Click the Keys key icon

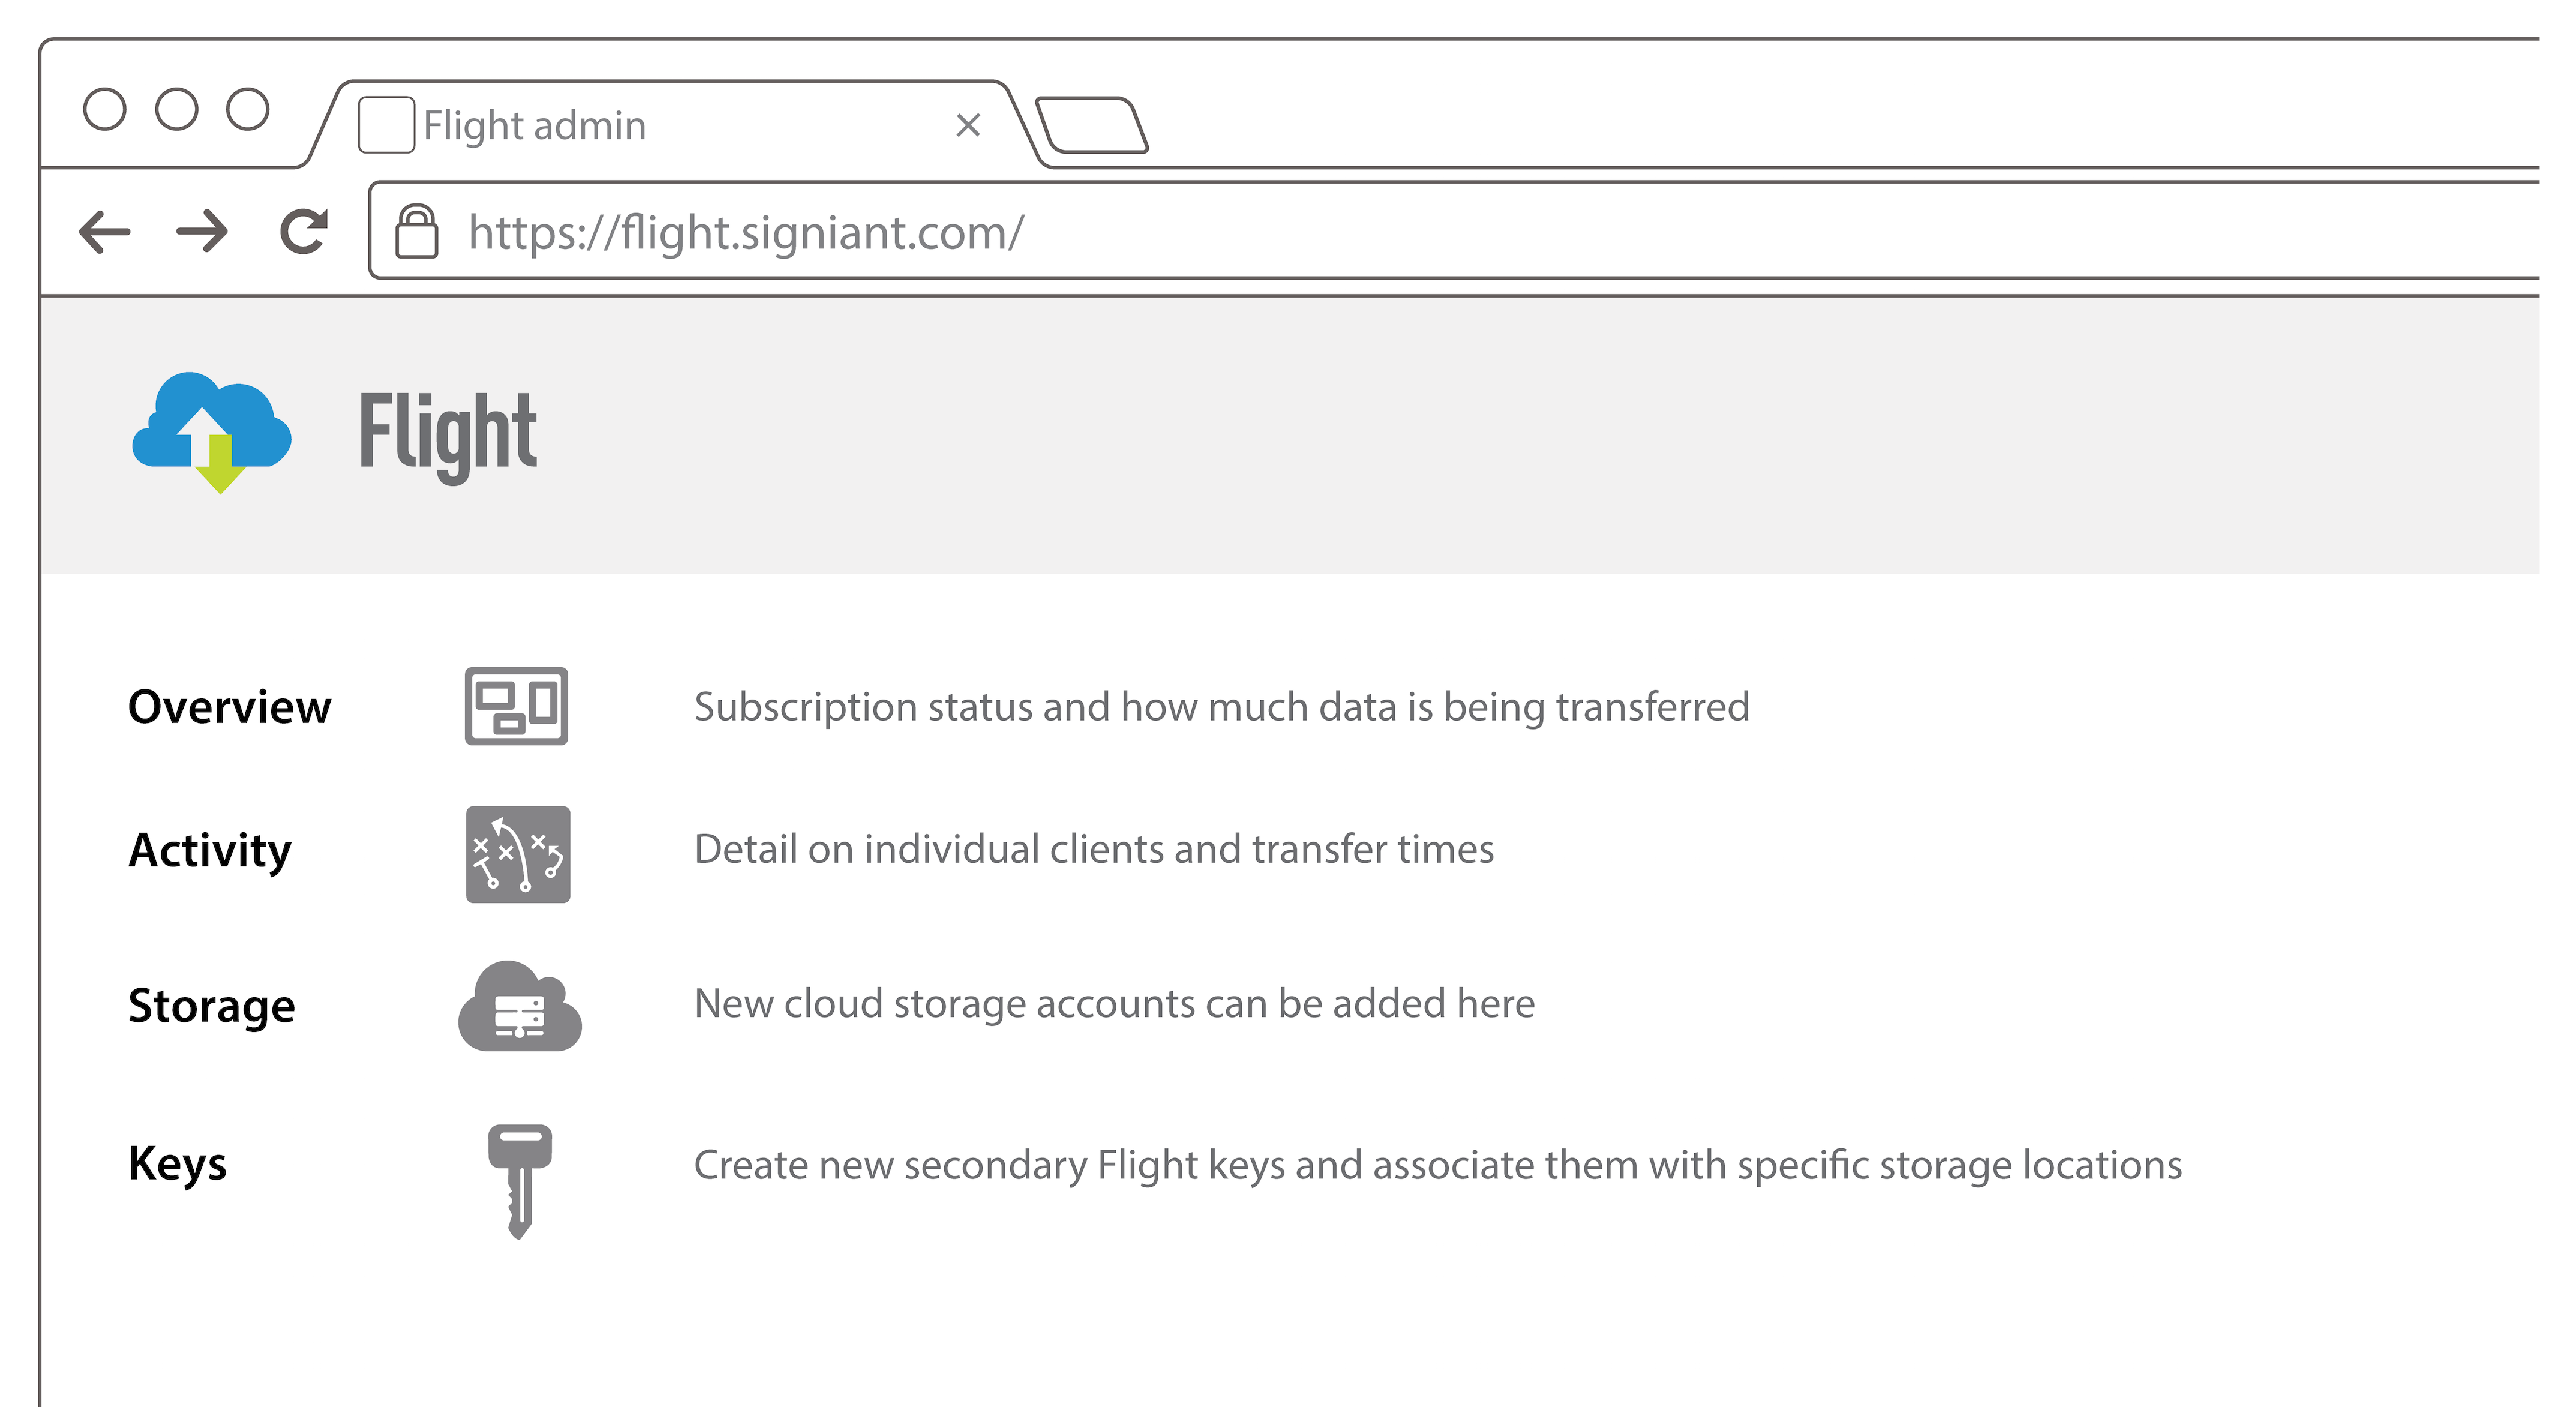pos(520,1181)
